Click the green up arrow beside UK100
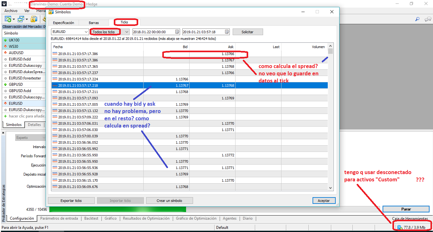The width and height of the screenshot is (433, 232). pos(5,40)
